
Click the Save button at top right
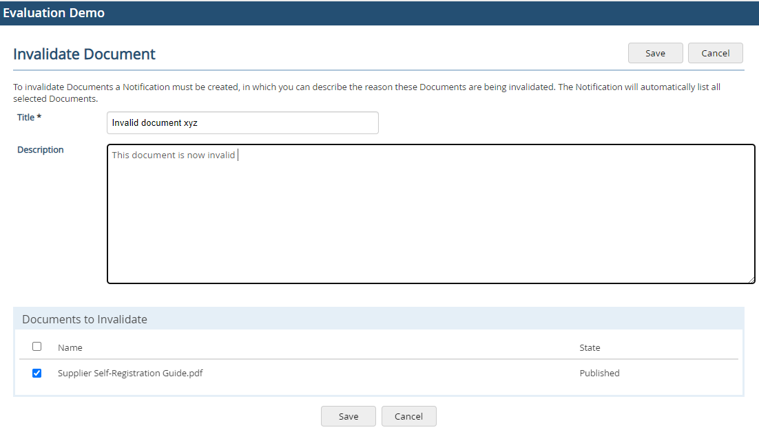coord(654,53)
